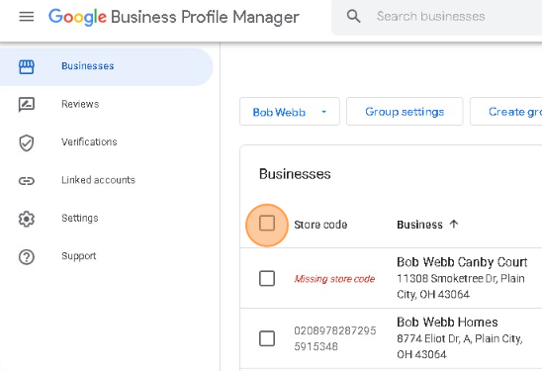This screenshot has width=542, height=372.
Task: Click the Businesses storefront icon
Action: click(27, 66)
